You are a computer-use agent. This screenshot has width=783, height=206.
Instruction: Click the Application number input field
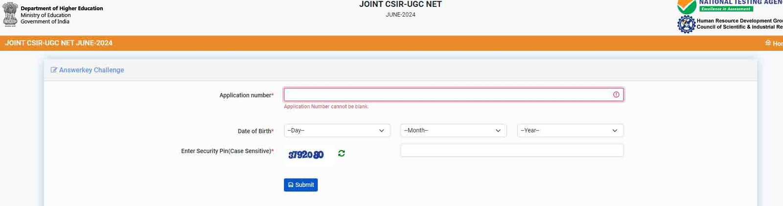454,94
